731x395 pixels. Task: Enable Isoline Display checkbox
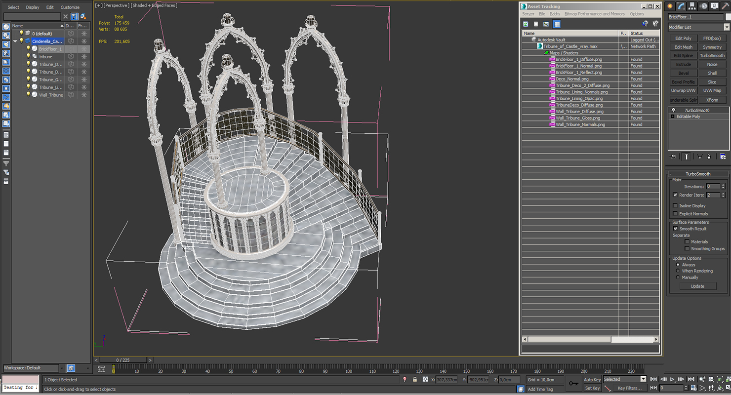click(675, 205)
